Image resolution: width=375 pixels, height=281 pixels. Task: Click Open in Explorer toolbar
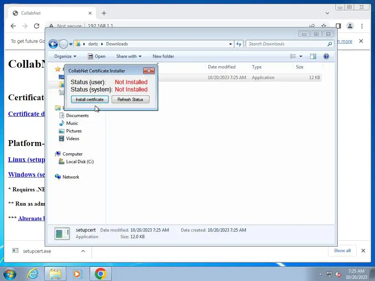[x=97, y=56]
